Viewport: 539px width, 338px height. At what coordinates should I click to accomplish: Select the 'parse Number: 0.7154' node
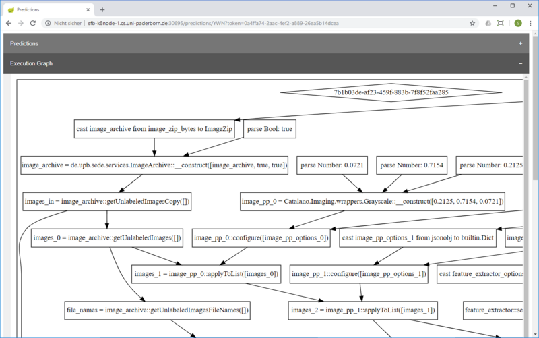(x=411, y=165)
